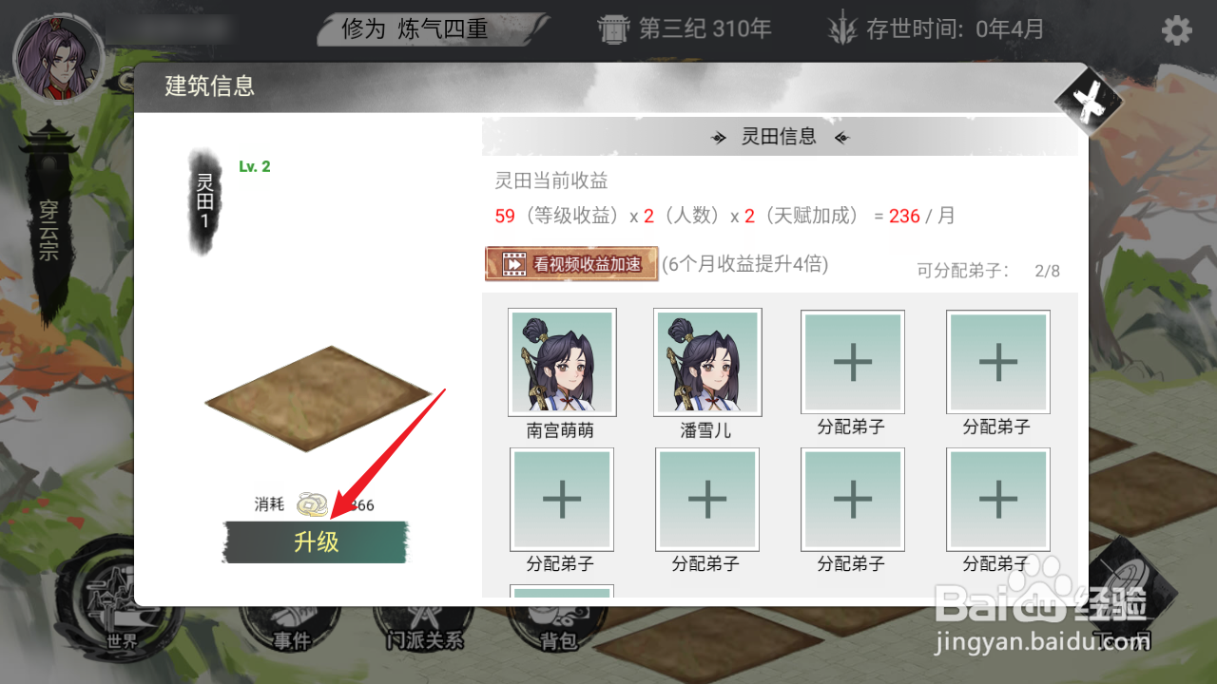Image resolution: width=1217 pixels, height=684 pixels.
Task: Assign disciple in third top-row slot
Action: pyautogui.click(x=853, y=362)
